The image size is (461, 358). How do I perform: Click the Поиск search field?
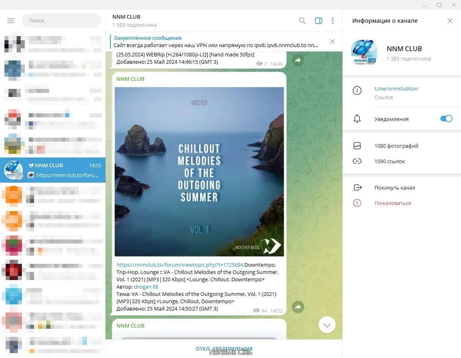[x=61, y=21]
